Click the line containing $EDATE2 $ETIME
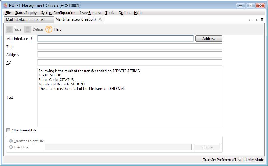The image size is (268, 166). 89,71
